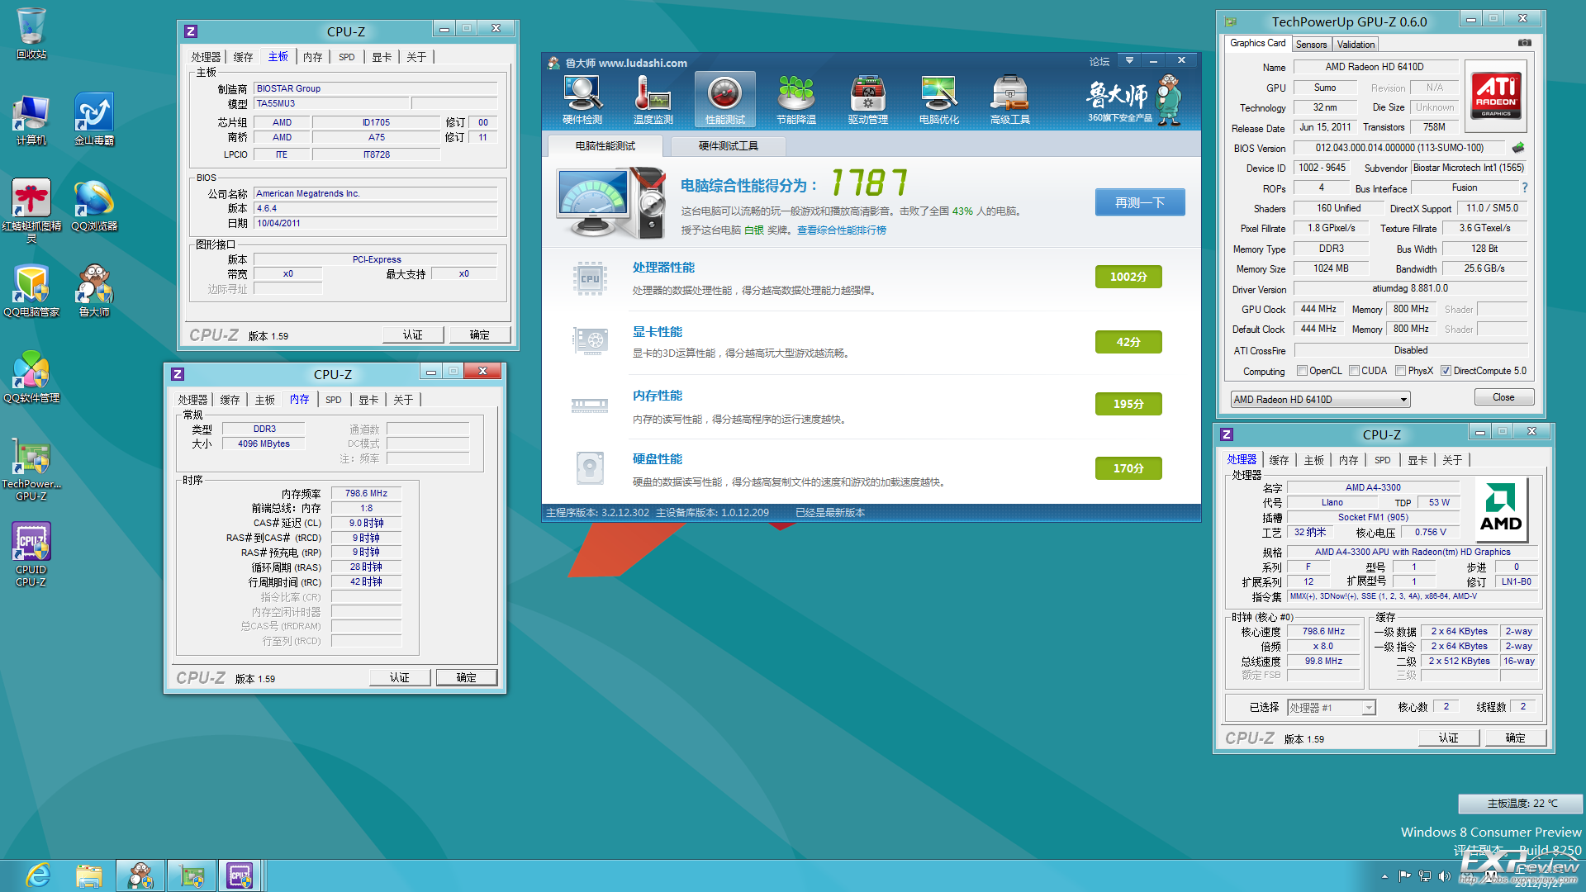Open the 查看综合性能排行榜 ranking link
This screenshot has width=1586, height=892.
point(842,230)
